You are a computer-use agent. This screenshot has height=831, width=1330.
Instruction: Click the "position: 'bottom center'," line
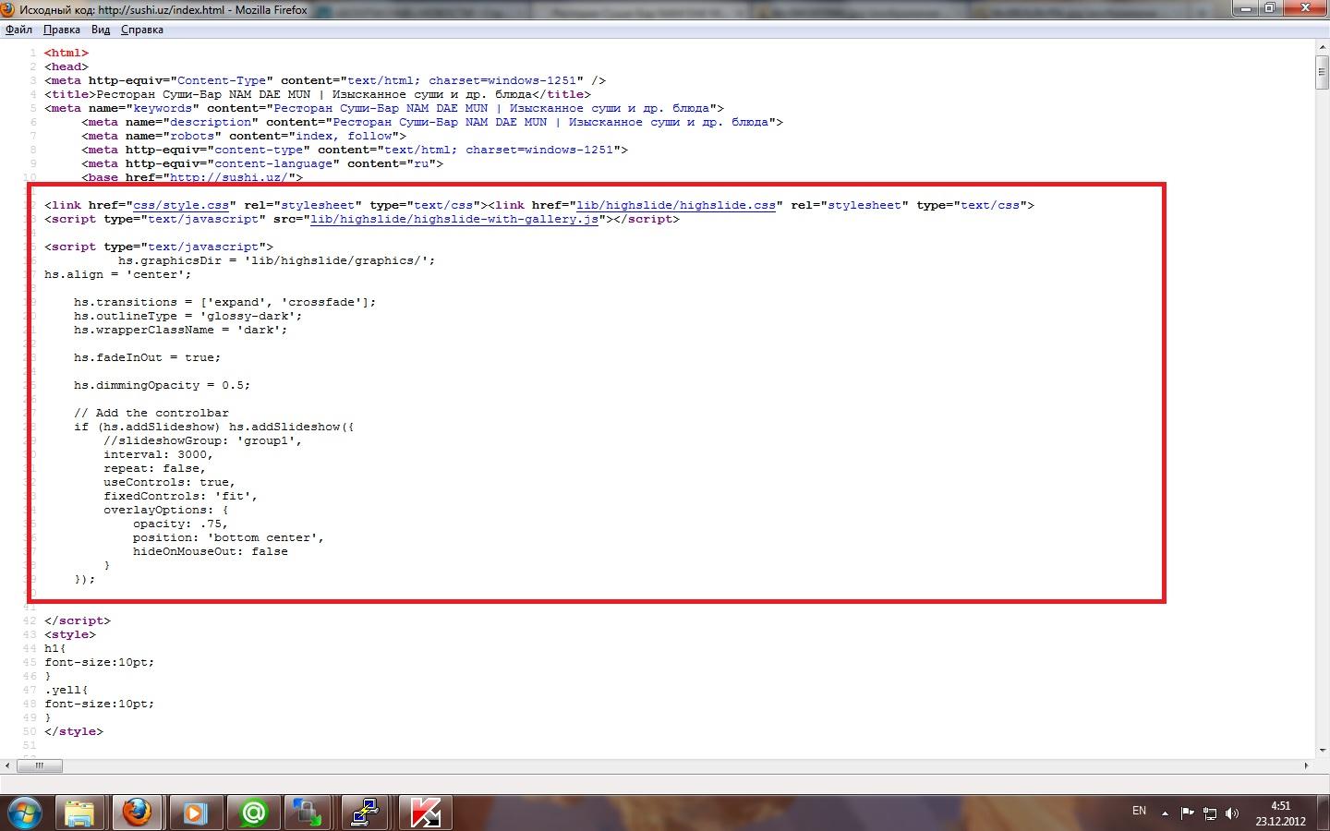point(229,537)
